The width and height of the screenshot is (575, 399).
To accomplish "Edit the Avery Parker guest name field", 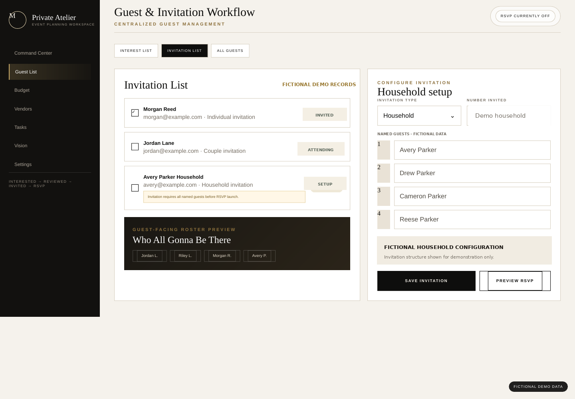I will [472, 150].
